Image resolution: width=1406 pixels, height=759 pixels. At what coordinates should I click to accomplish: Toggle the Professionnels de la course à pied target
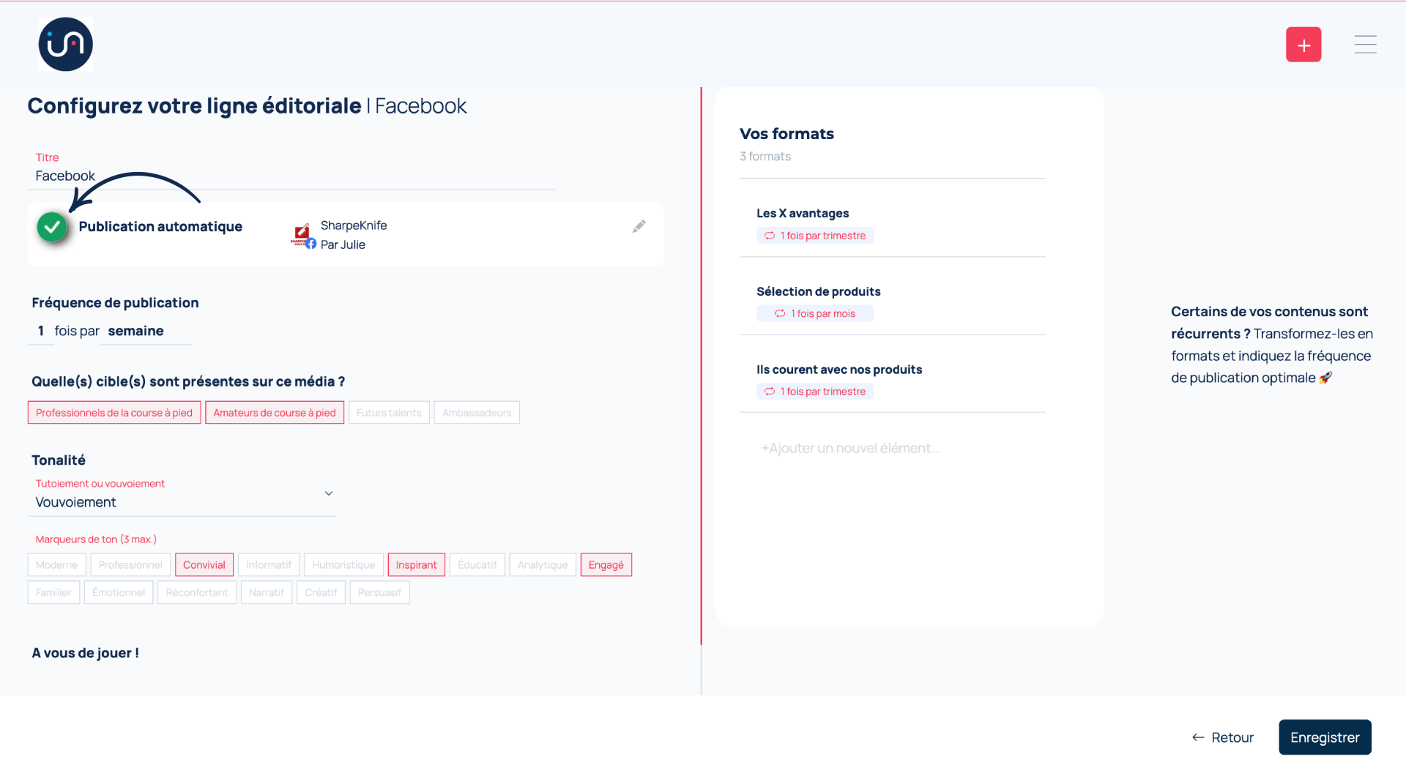pyautogui.click(x=114, y=413)
